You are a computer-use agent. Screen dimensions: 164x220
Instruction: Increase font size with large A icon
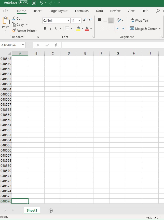click(85, 20)
